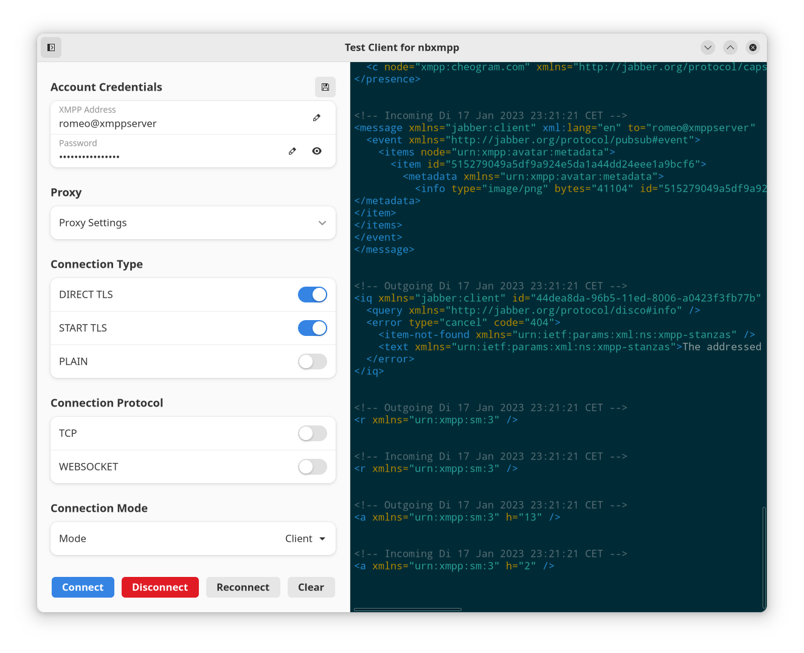Turn on the WEBSOCKET switch
This screenshot has height=653, width=804.
(x=313, y=467)
